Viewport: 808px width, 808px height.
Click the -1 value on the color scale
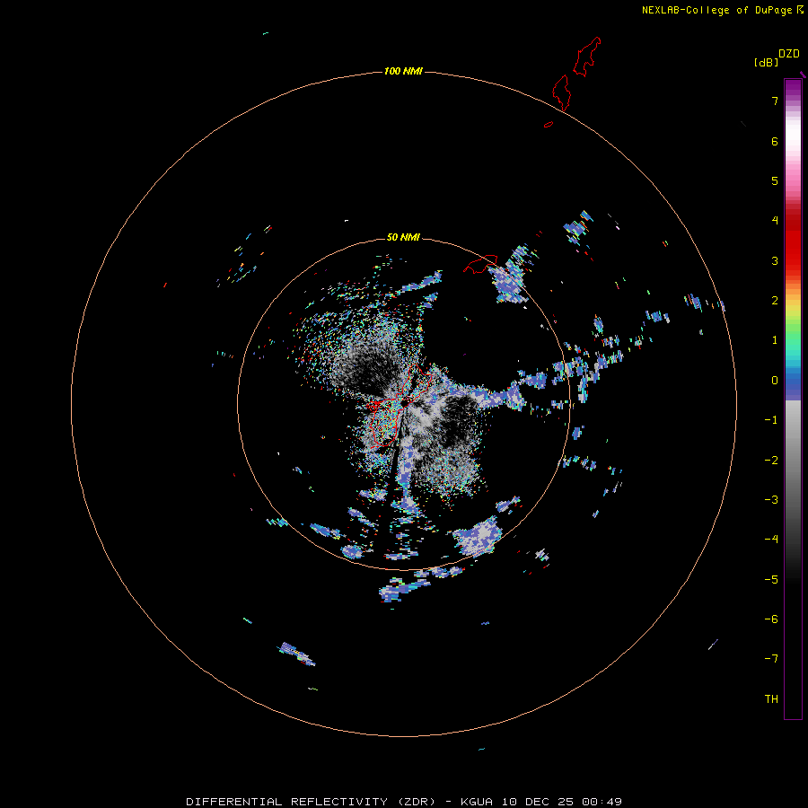tap(771, 420)
